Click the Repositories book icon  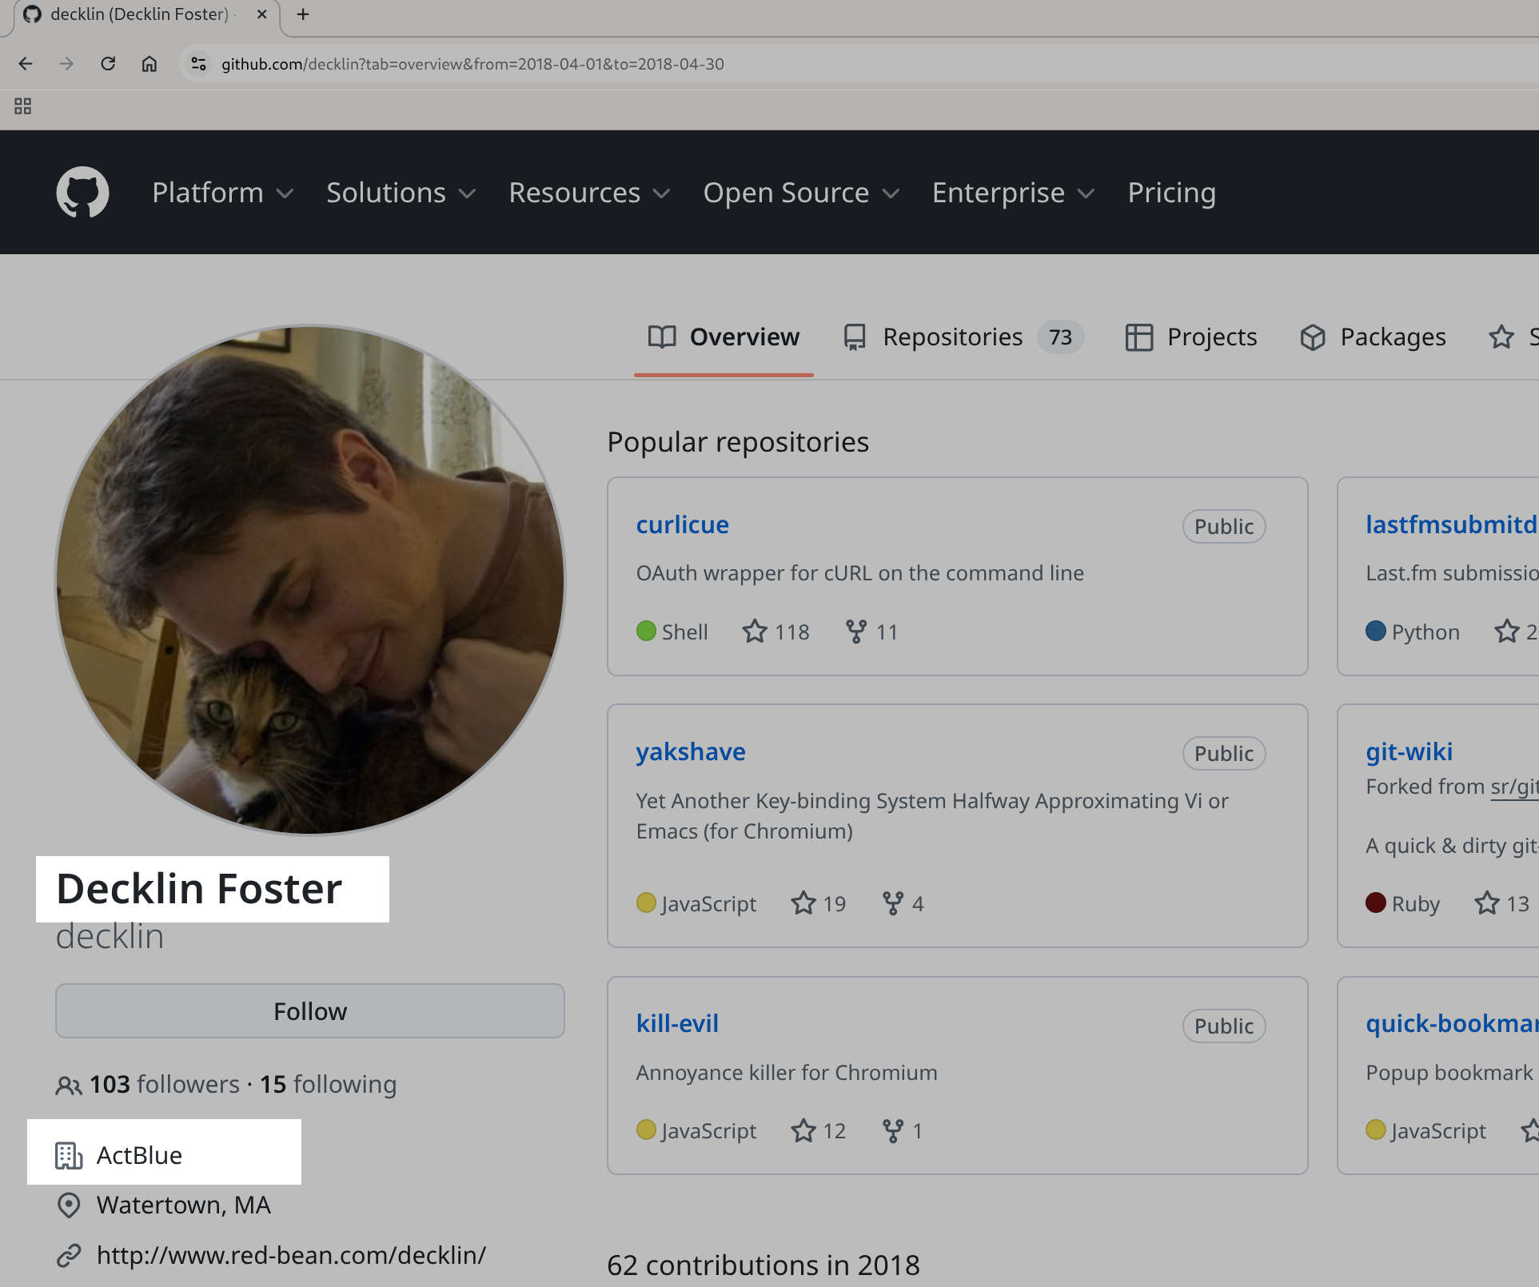coord(854,337)
